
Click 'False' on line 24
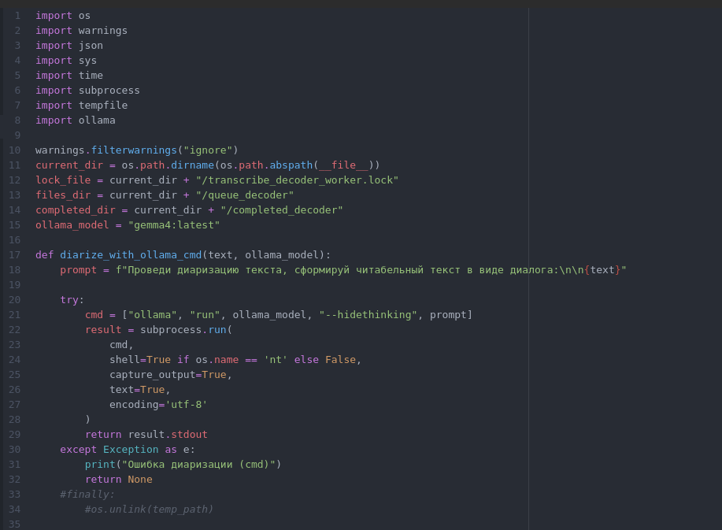pyautogui.click(x=340, y=360)
